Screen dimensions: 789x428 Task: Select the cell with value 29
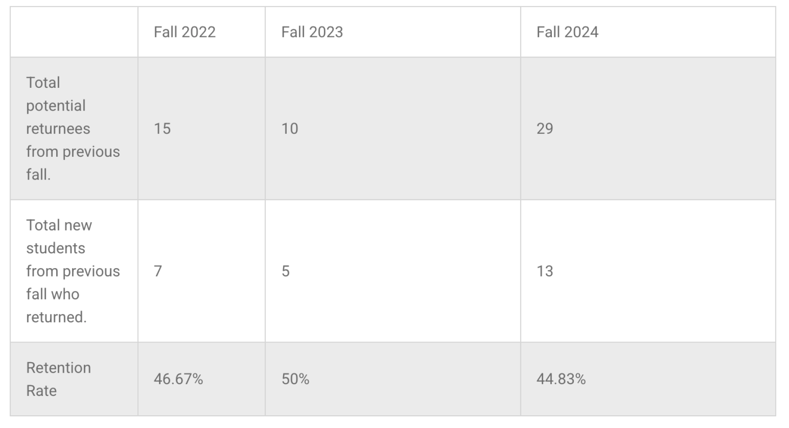coord(545,129)
